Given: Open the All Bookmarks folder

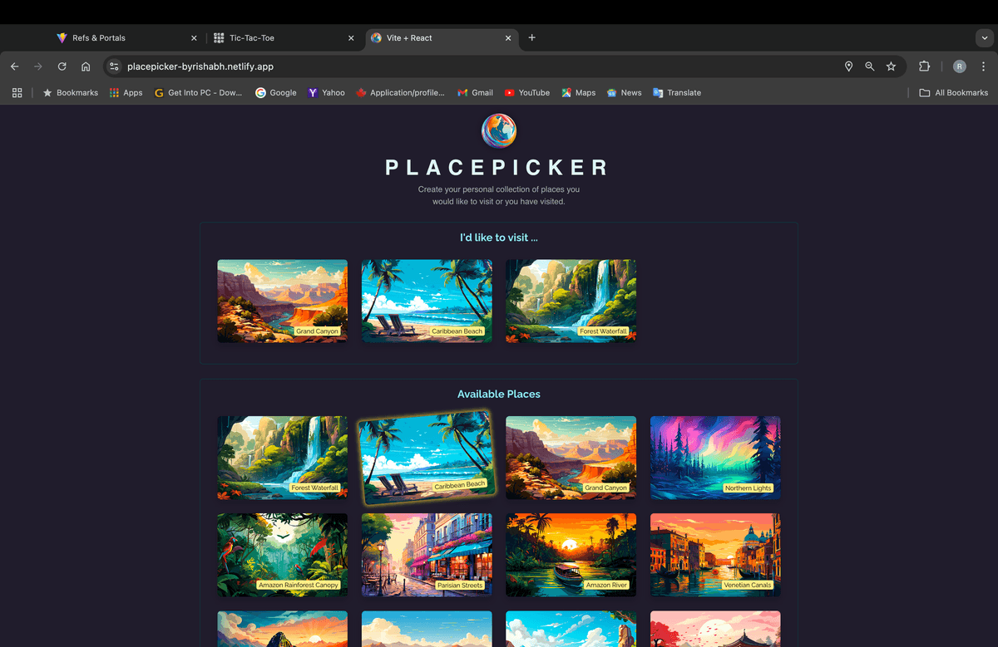Looking at the screenshot, I should point(954,93).
